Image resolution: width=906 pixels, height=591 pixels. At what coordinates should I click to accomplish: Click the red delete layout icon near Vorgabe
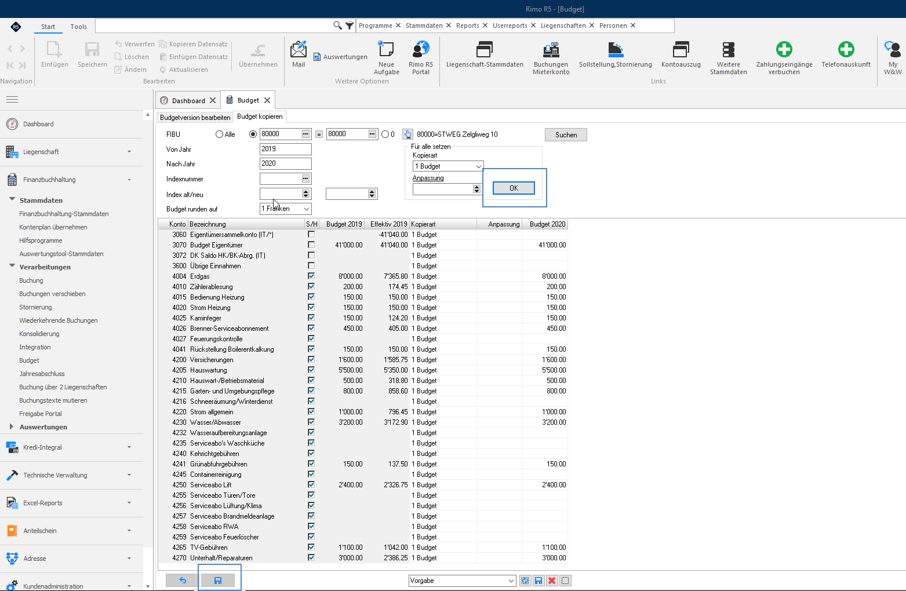pos(552,581)
